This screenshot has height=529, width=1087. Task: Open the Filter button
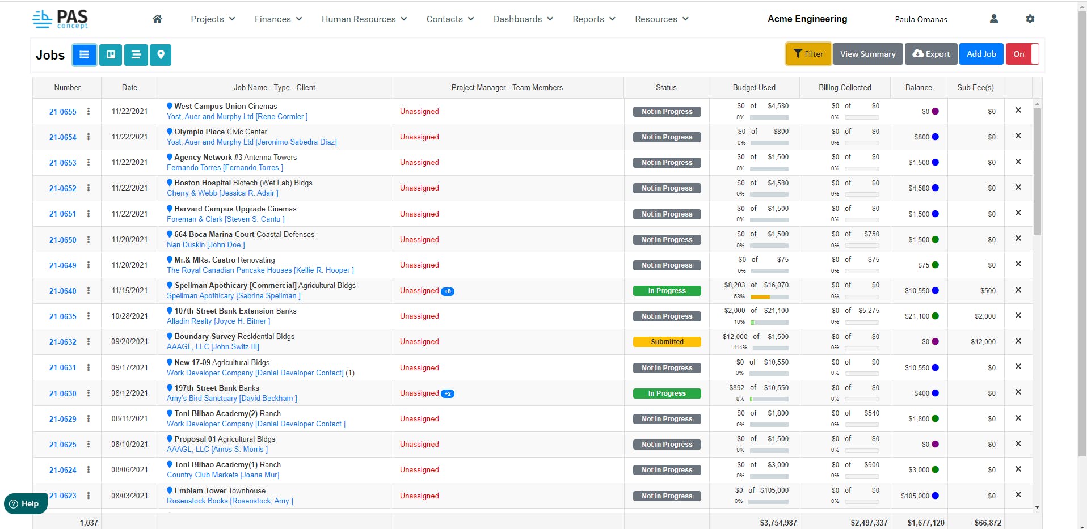click(808, 54)
